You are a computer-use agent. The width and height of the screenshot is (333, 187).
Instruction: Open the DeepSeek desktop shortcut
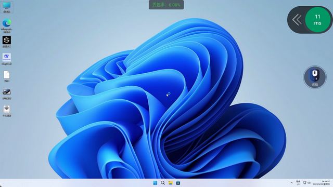(x=7, y=59)
